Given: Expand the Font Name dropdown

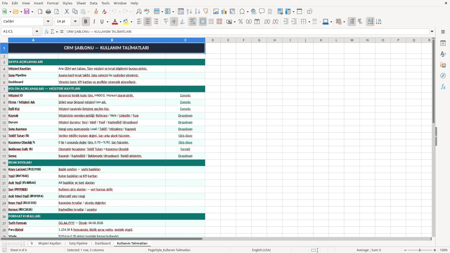Looking at the screenshot, I should coord(48,22).
